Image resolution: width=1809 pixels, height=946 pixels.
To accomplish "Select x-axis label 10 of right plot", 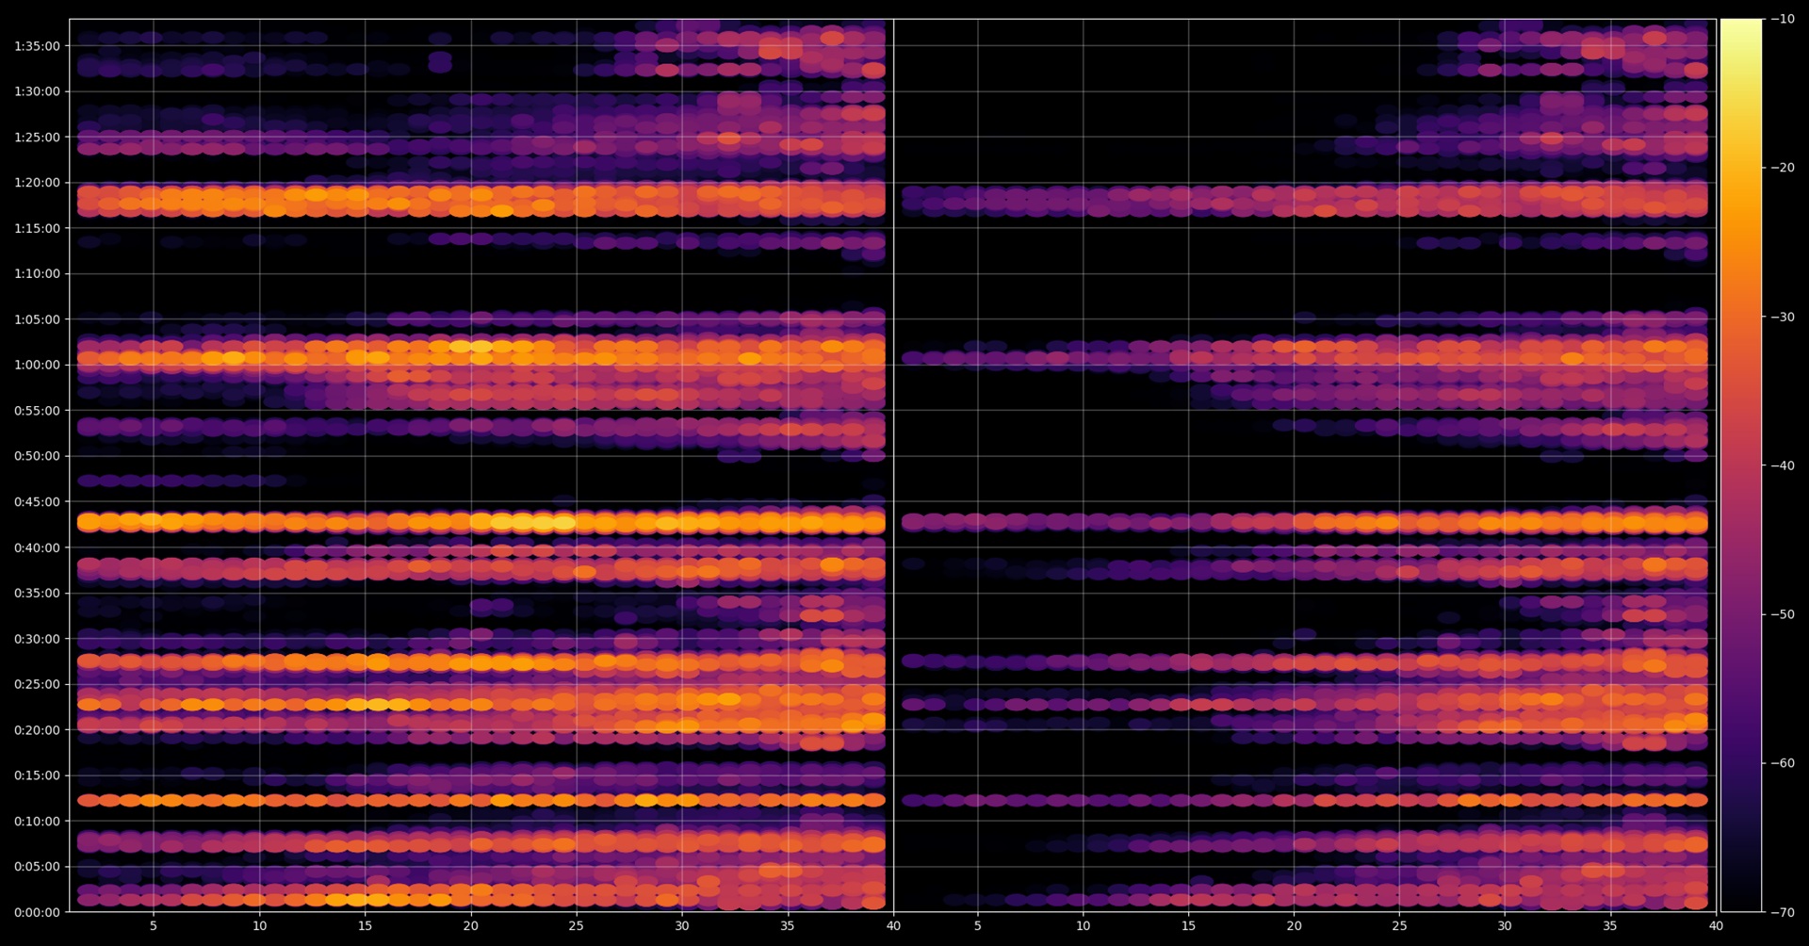I will point(1083,926).
